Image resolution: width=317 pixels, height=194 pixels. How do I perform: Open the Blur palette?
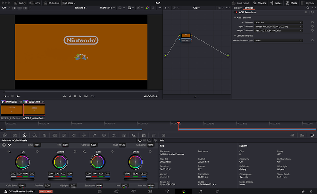pyautogui.click(x=134, y=135)
